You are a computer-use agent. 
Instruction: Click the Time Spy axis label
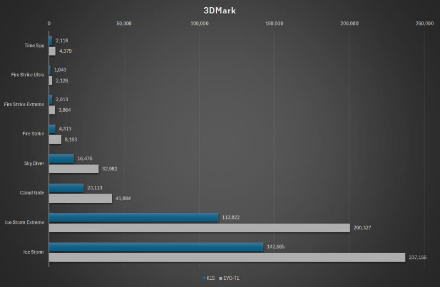[34, 46]
